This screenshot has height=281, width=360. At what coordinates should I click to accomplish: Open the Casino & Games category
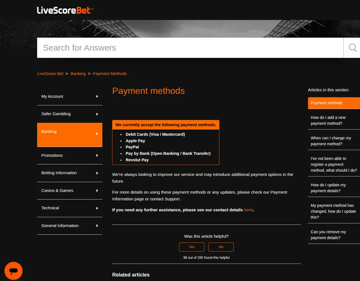[x=70, y=191]
